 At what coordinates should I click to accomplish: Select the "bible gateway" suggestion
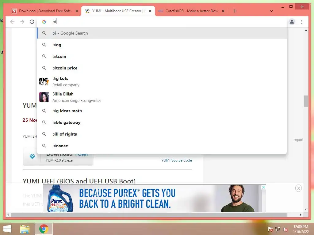[162, 122]
